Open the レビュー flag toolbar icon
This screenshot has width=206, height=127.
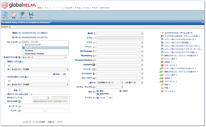click(x=22, y=14)
